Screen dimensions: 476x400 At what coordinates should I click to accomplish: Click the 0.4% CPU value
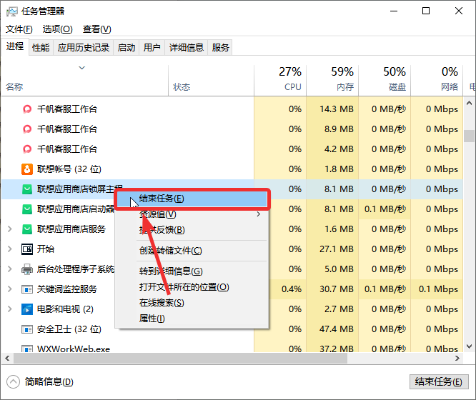click(292, 289)
